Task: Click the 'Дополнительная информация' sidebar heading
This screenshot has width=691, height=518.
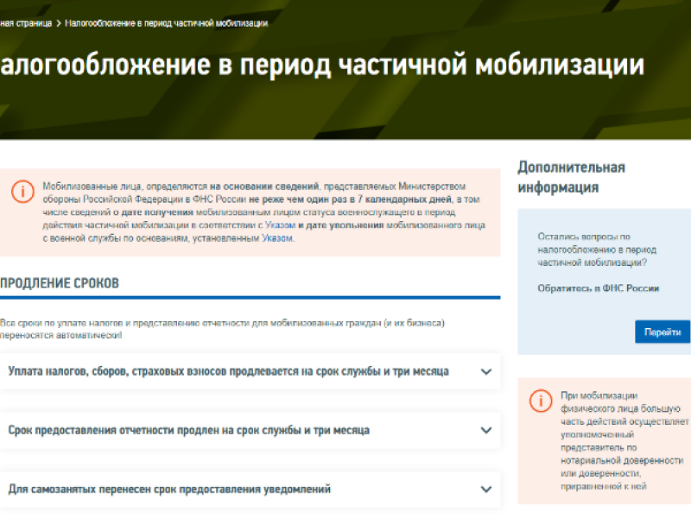Action: click(x=571, y=177)
